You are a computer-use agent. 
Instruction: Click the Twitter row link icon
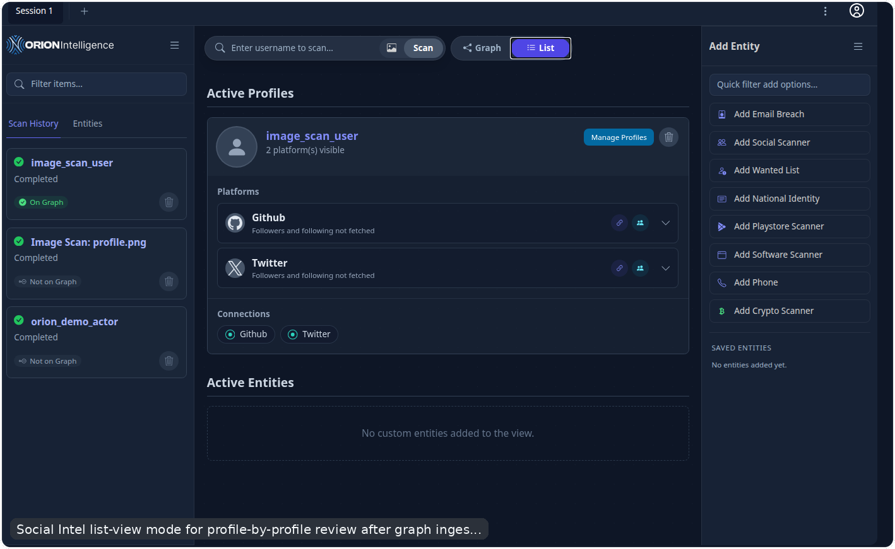(620, 269)
